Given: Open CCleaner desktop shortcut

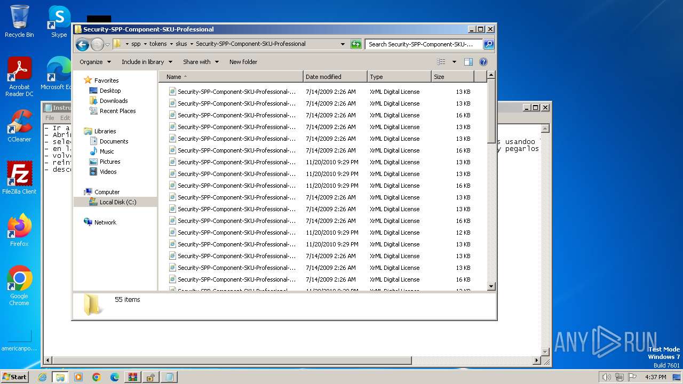Looking at the screenshot, I should click(x=19, y=126).
